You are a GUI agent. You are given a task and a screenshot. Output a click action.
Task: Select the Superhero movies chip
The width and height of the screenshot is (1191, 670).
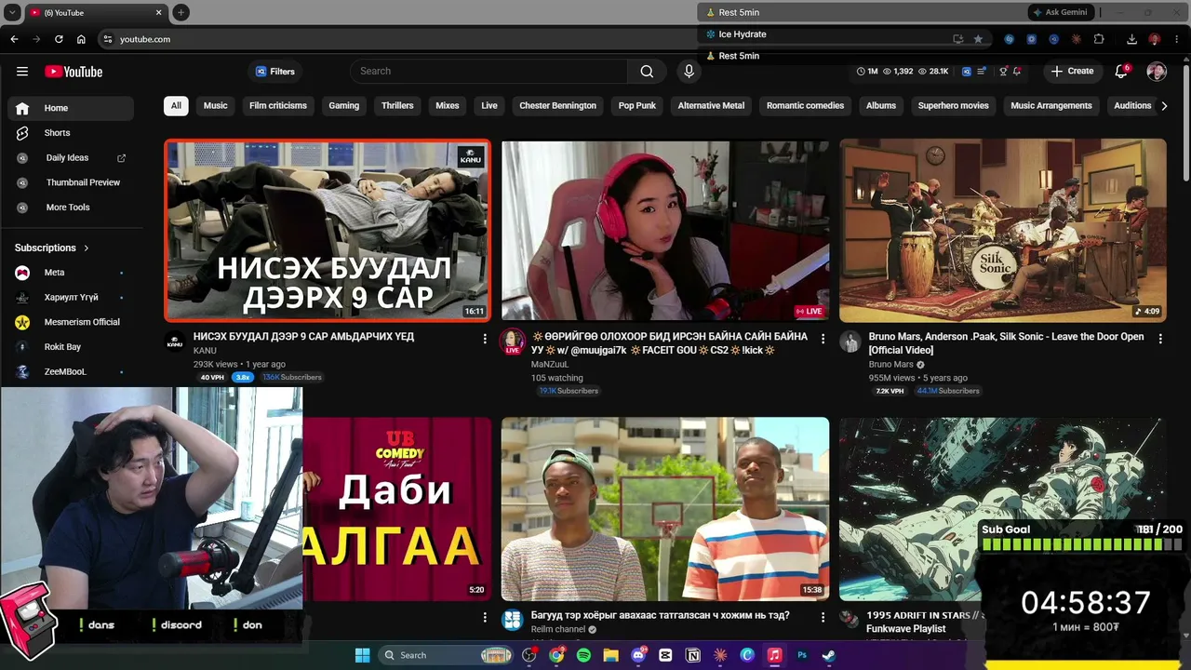[954, 106]
